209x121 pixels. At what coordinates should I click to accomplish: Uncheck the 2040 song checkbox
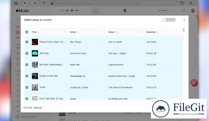click(x=27, y=87)
